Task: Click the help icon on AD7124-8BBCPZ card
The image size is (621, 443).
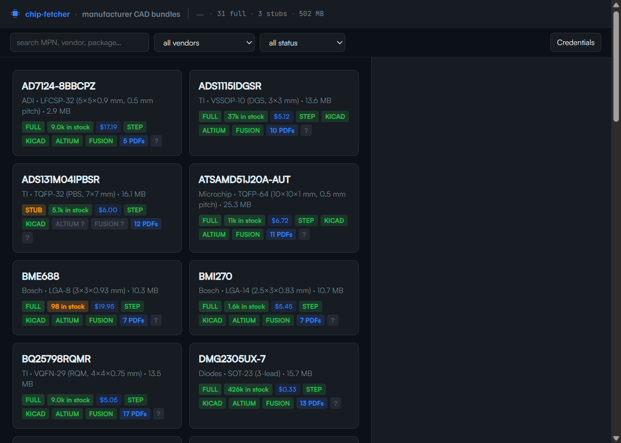Action: pos(156,141)
